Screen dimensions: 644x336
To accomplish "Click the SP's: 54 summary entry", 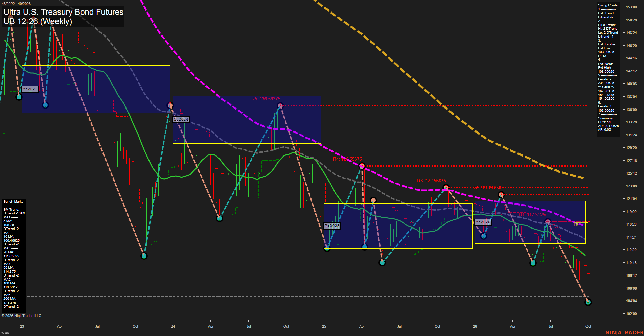I will pyautogui.click(x=604, y=122).
